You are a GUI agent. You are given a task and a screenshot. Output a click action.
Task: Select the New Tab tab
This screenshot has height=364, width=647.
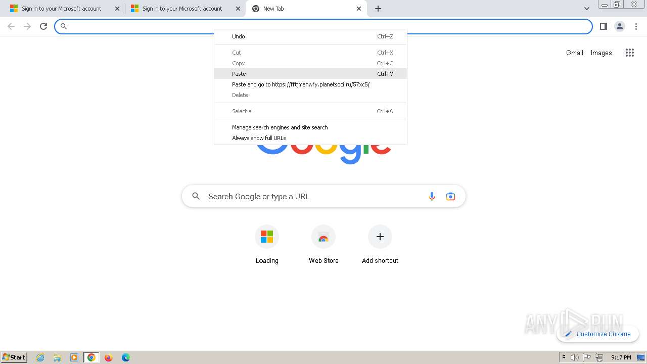(x=306, y=9)
